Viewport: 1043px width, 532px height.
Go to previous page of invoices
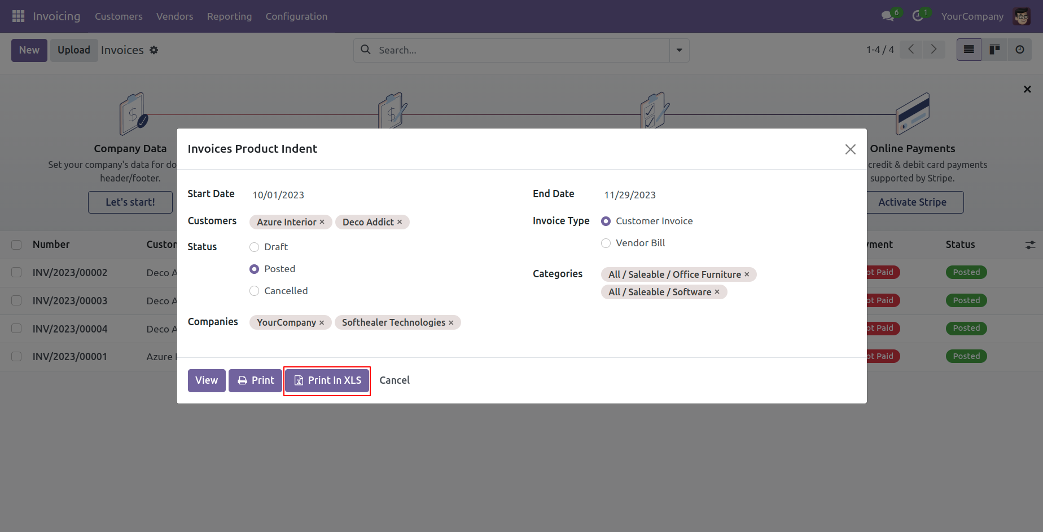click(911, 50)
